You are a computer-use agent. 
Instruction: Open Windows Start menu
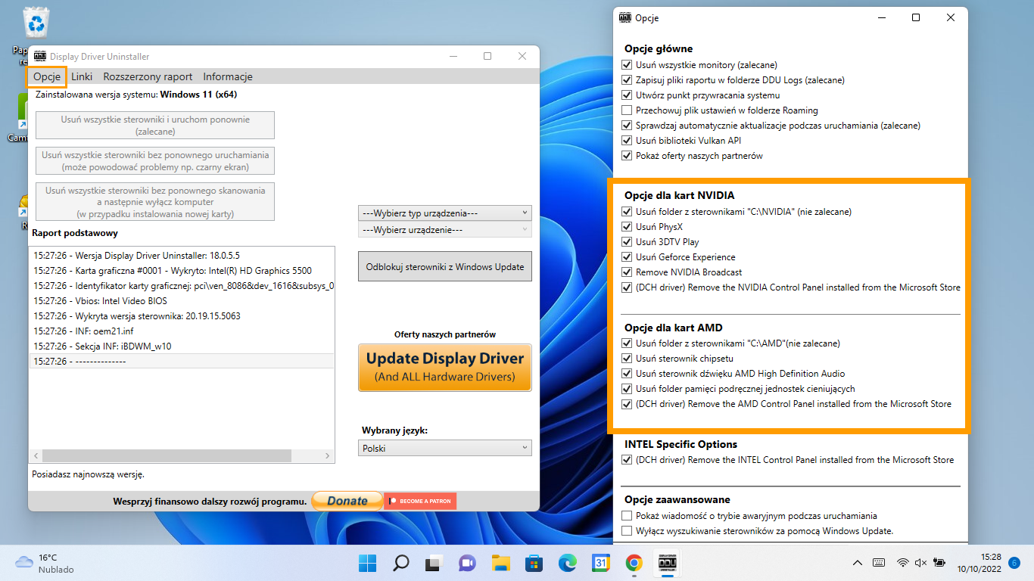367,563
